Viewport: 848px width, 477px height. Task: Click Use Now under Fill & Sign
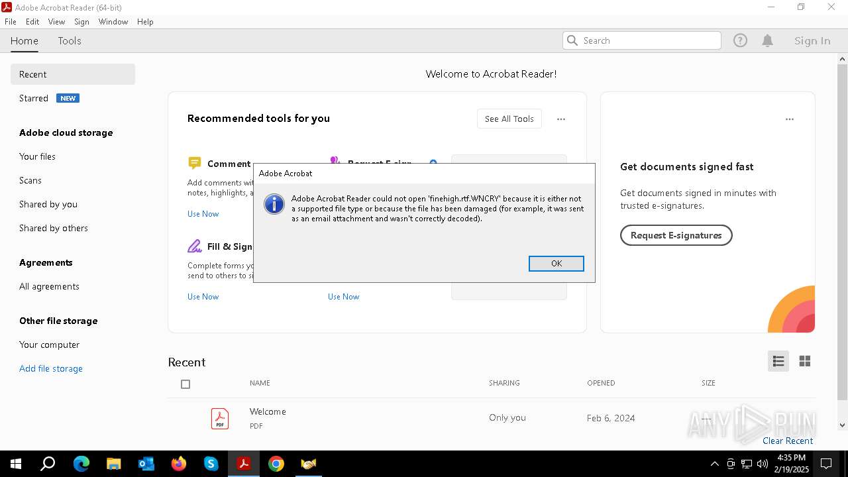203,297
